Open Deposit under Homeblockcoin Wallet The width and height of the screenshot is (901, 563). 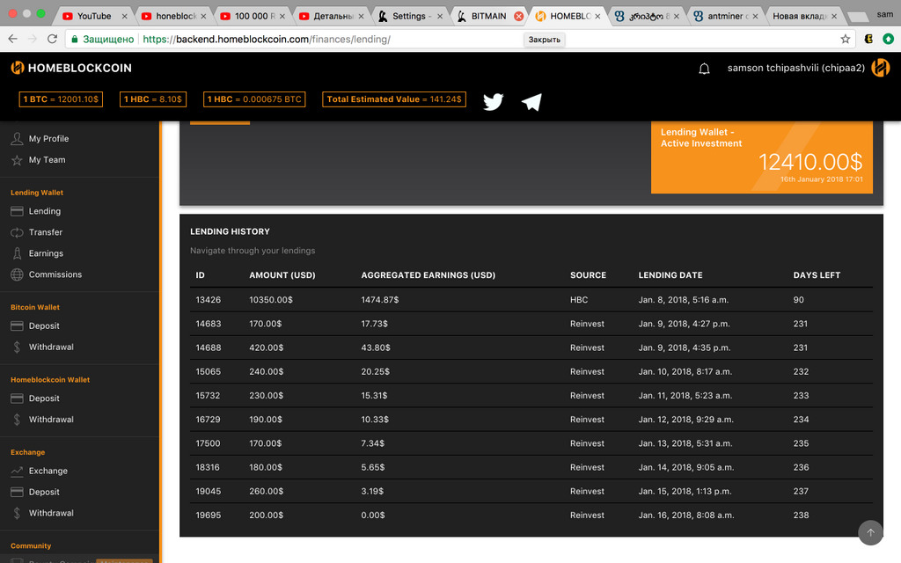click(x=44, y=398)
